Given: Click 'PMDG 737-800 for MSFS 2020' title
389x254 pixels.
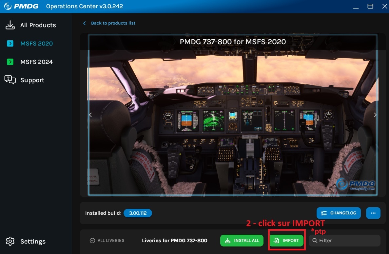Looking at the screenshot, I should point(233,42).
